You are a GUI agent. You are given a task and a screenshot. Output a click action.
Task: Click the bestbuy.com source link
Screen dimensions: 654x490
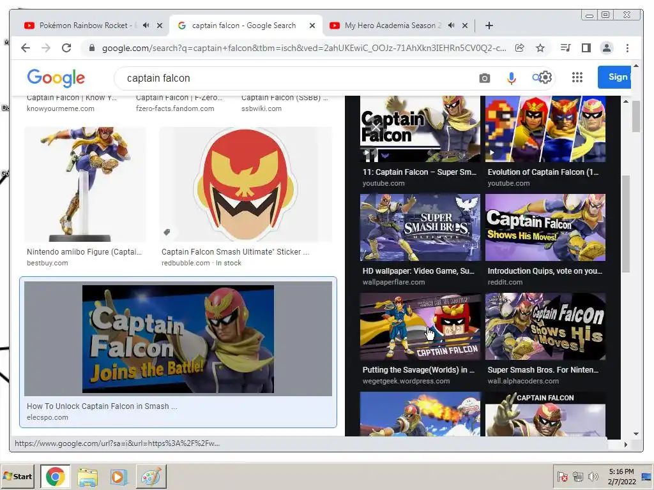coord(47,263)
